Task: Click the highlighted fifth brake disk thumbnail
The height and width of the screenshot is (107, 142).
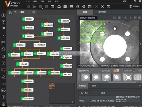Action: [128, 77]
